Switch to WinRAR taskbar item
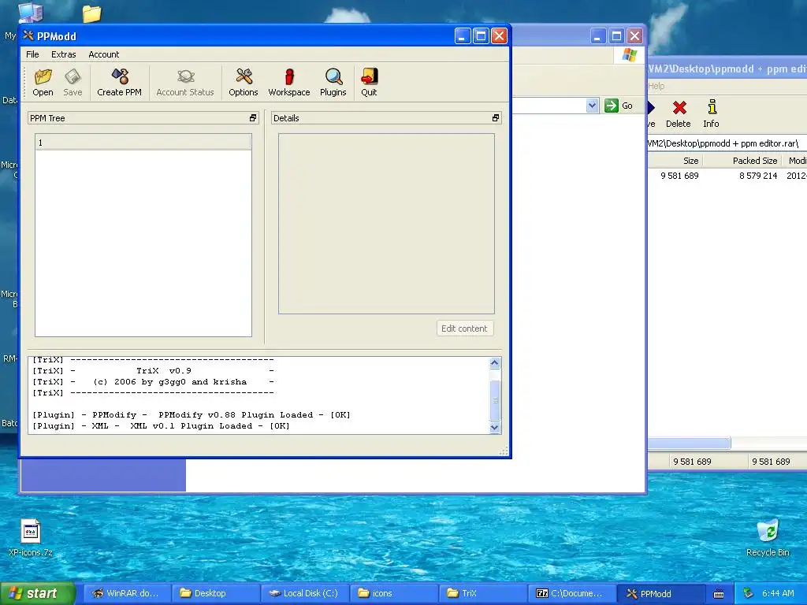 click(x=125, y=593)
